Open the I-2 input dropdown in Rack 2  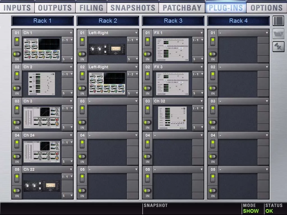pos(133,74)
